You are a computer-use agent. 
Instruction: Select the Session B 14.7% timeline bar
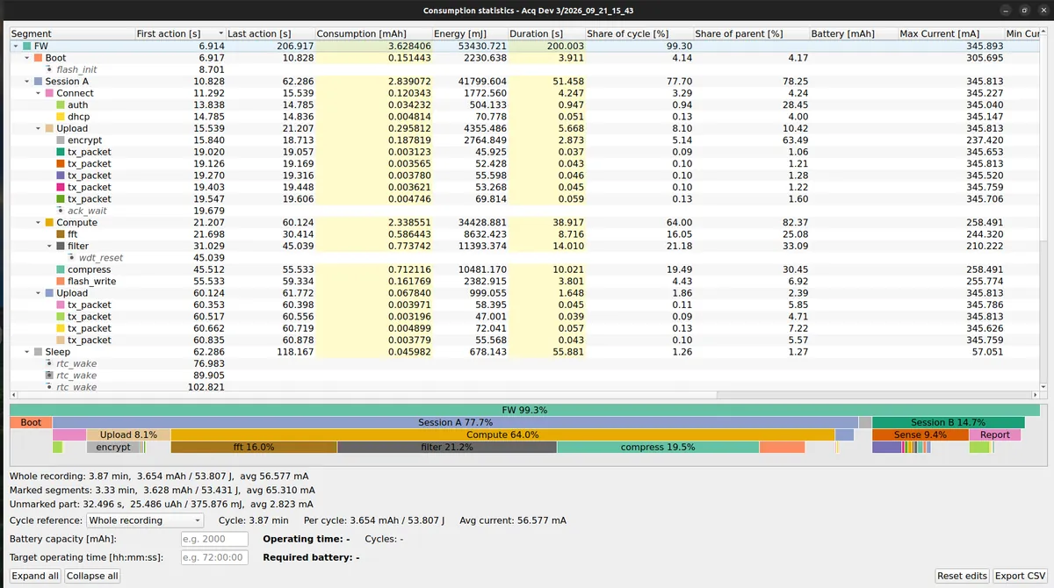948,422
